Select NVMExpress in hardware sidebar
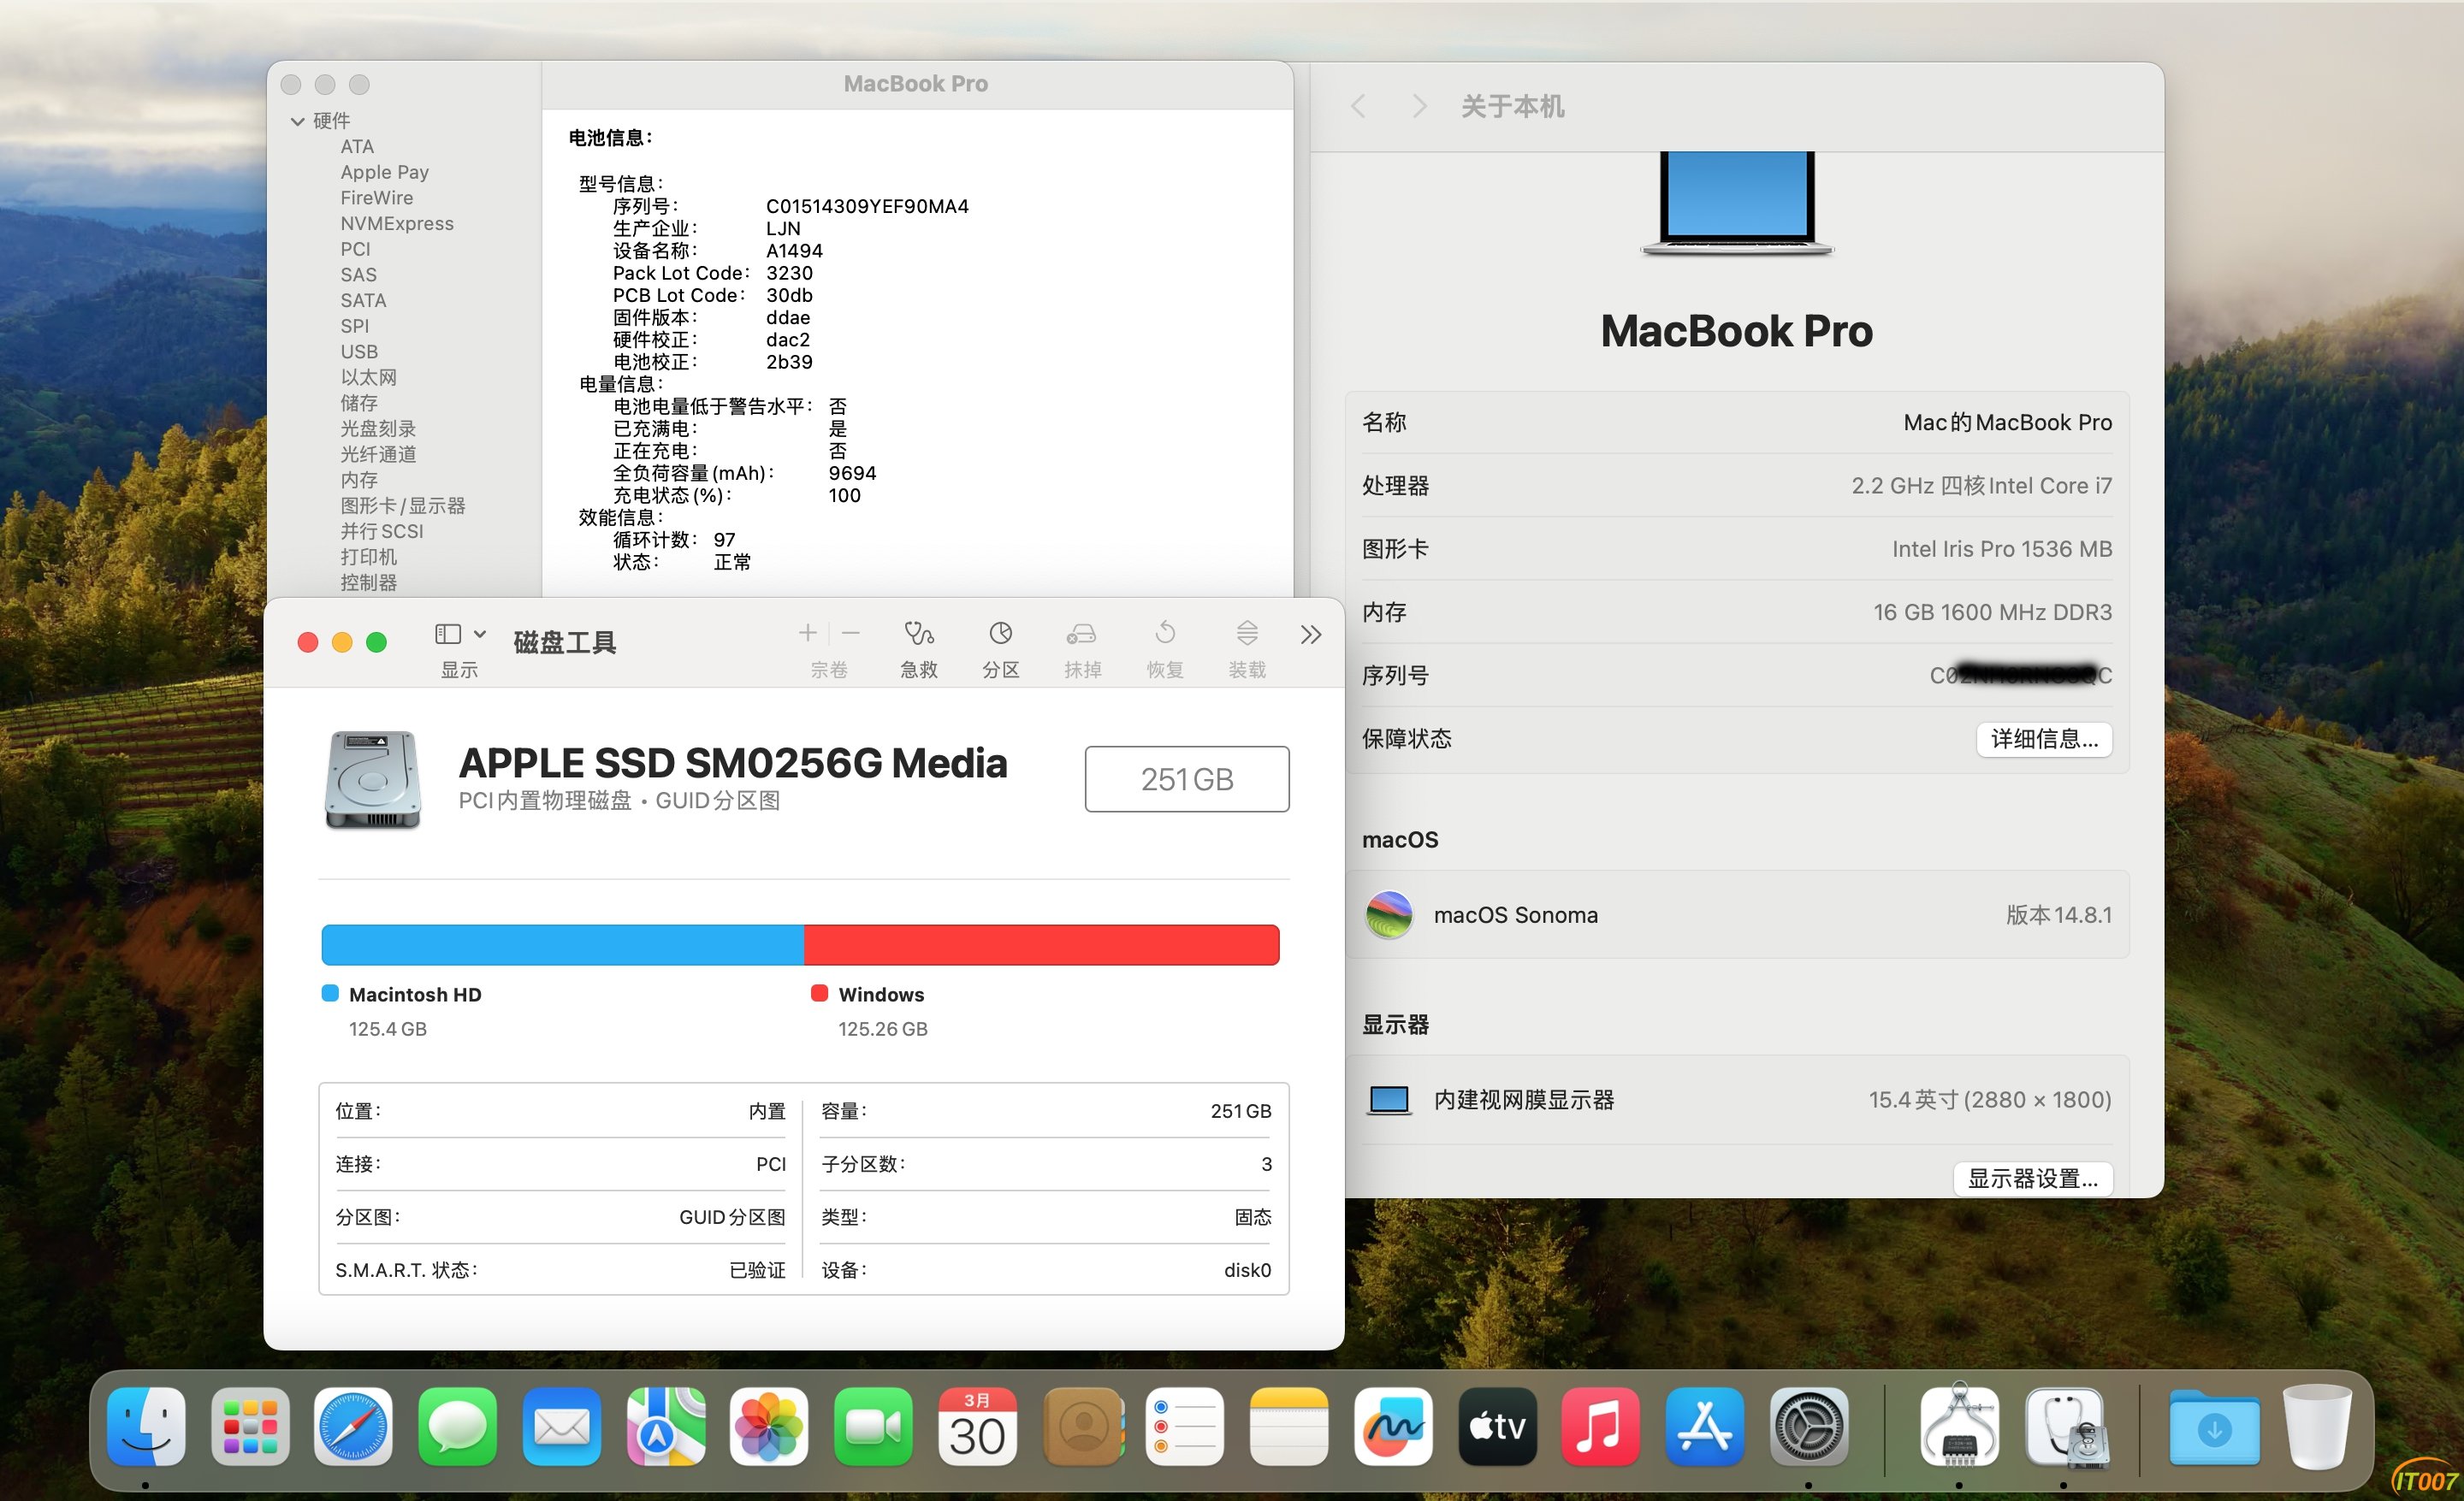The height and width of the screenshot is (1501, 2464). [396, 224]
